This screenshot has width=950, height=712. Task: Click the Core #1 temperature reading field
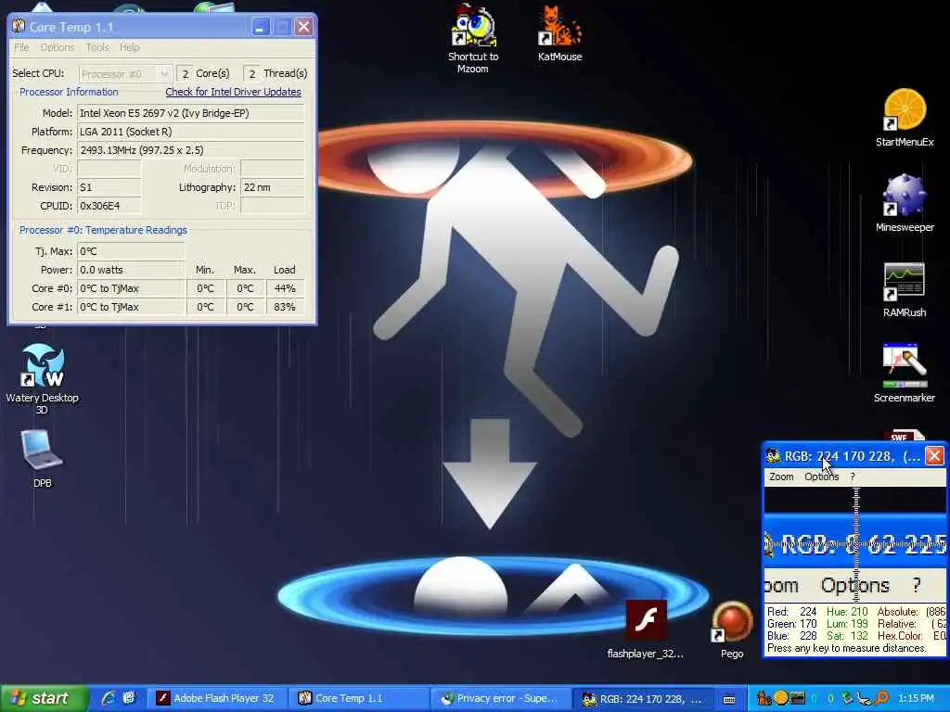(131, 307)
